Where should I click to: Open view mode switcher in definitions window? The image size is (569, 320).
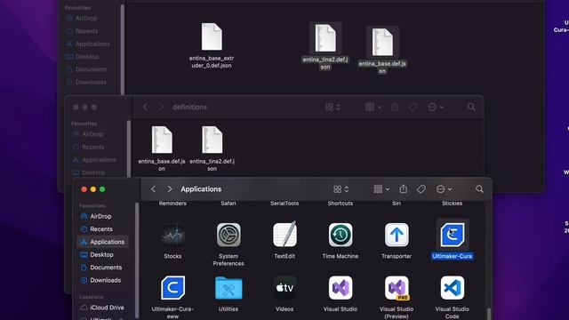333,107
